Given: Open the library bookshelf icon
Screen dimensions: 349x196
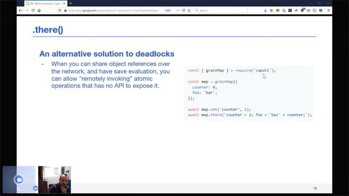Looking at the screenshot, I should pos(272,10).
